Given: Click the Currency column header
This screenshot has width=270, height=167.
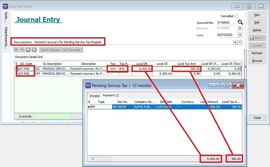Looking at the screenshot, I should coord(188,102).
